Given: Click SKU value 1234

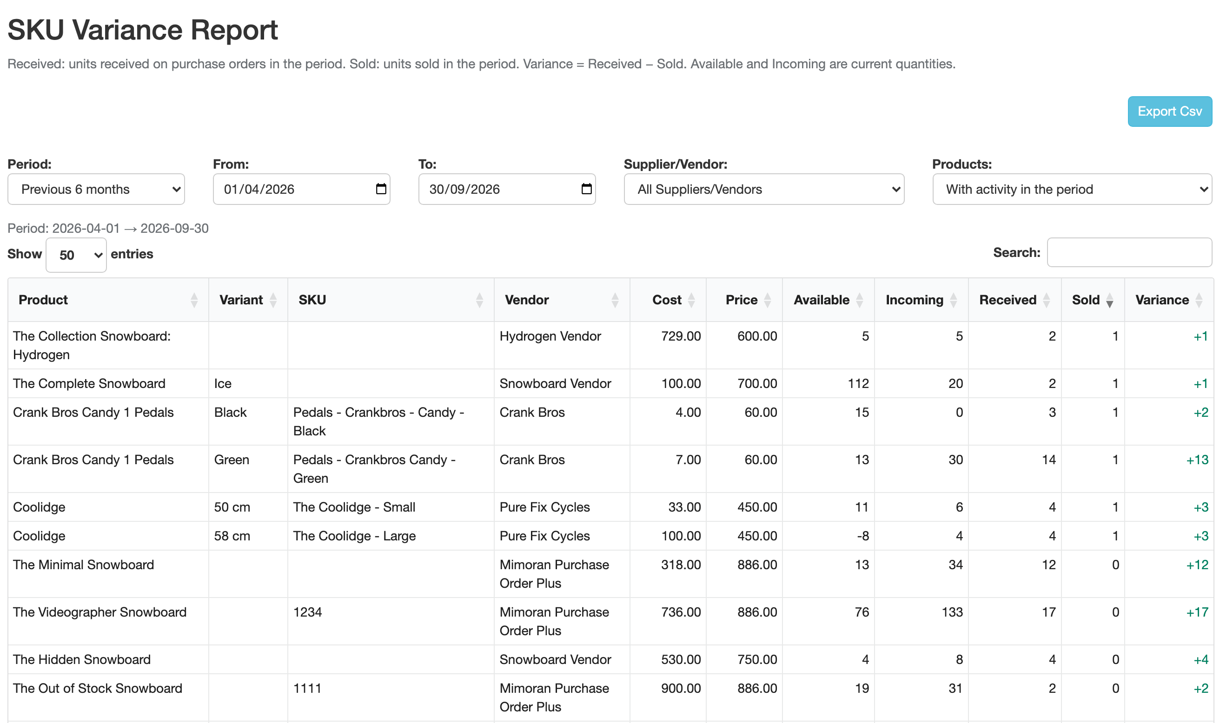Looking at the screenshot, I should [307, 612].
